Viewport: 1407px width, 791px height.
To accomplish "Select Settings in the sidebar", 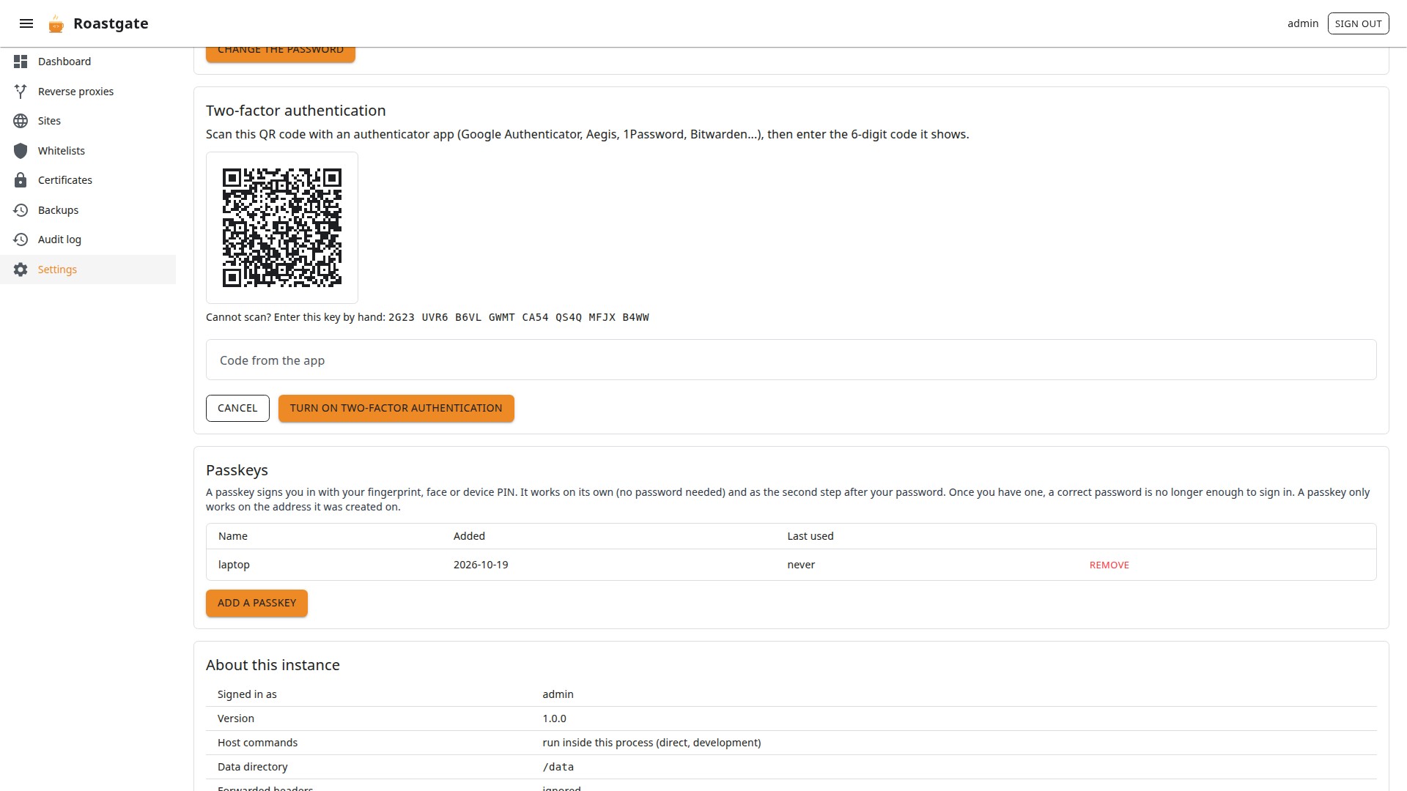I will coord(88,270).
